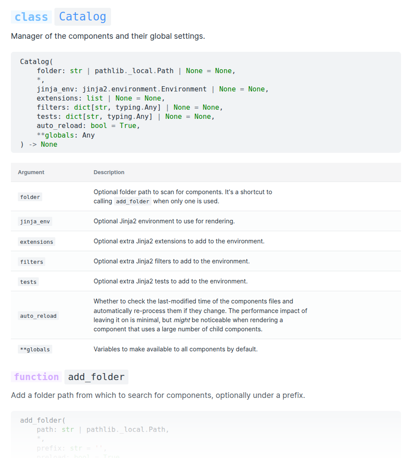
Task: Click the Catalog class heading
Action: coord(83,17)
